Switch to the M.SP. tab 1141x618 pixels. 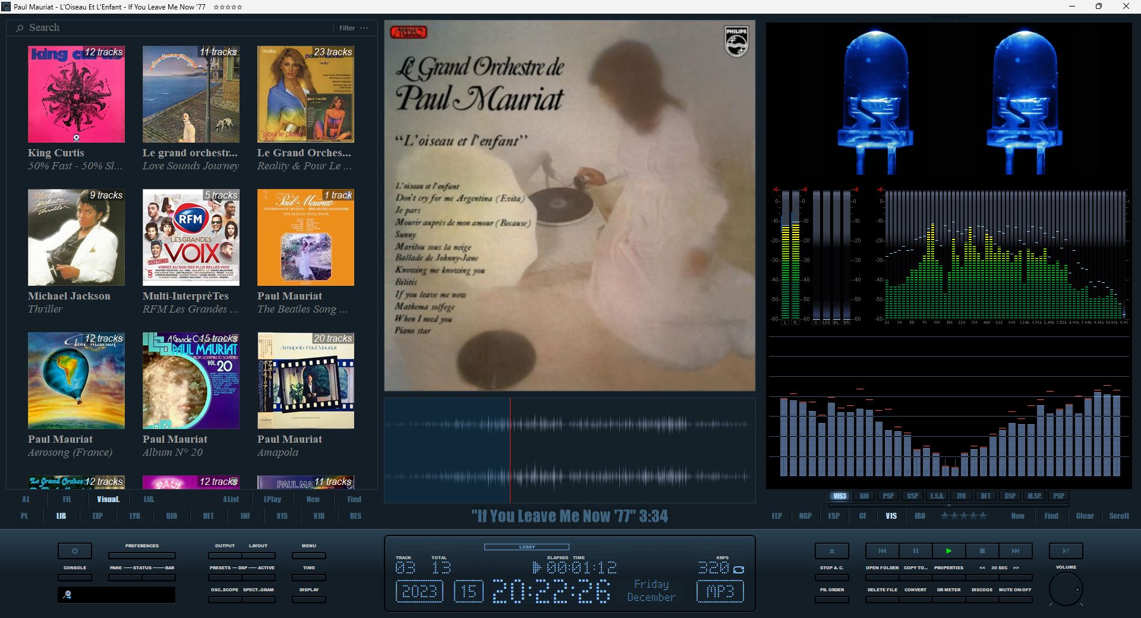coord(1035,496)
